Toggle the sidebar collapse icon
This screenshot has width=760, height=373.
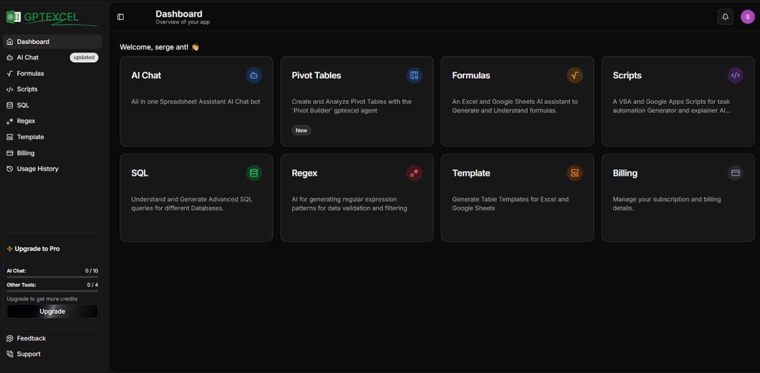click(x=121, y=17)
